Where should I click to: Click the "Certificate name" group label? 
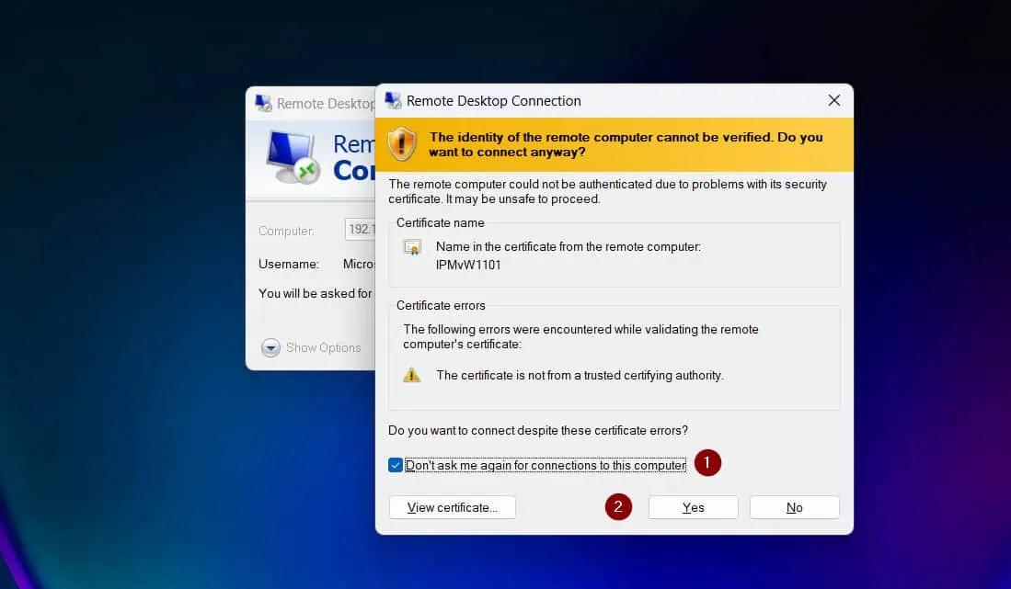(440, 222)
